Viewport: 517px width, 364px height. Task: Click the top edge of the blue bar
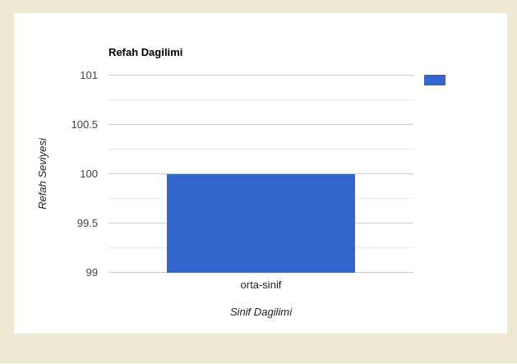[261, 174]
